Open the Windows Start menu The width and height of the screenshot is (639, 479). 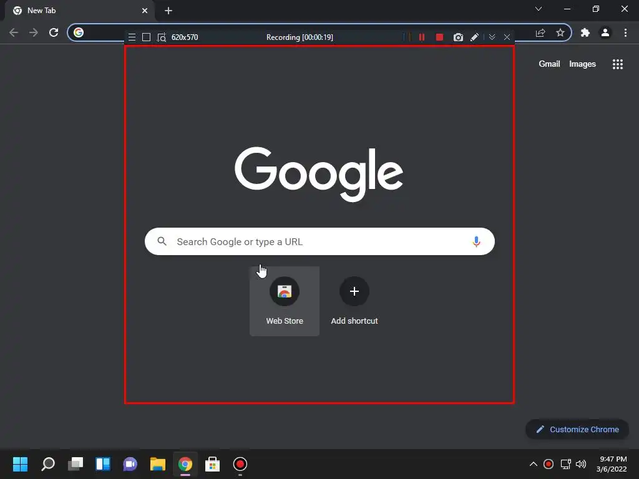click(21, 464)
